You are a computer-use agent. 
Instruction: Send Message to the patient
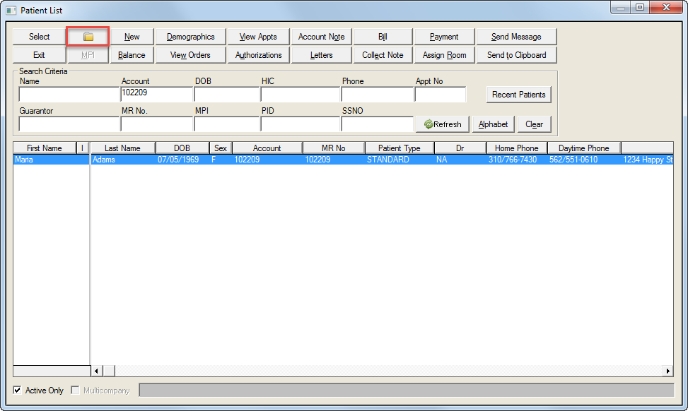click(516, 36)
